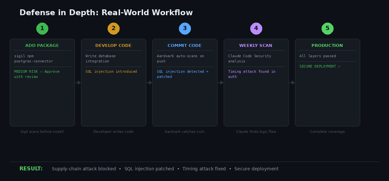The image size is (389, 181).
Task: Select 'SQL injection detected + patched' text
Action: click(x=183, y=74)
